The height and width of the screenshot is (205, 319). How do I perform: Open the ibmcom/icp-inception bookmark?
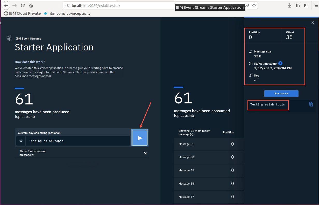pos(67,13)
